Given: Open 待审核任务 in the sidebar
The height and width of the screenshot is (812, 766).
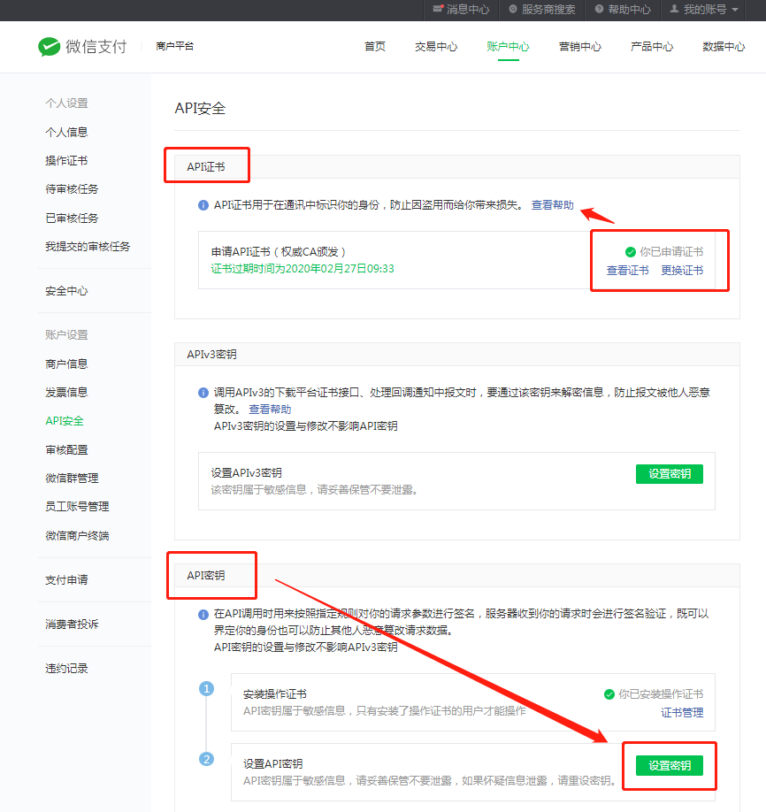Looking at the screenshot, I should (x=72, y=189).
